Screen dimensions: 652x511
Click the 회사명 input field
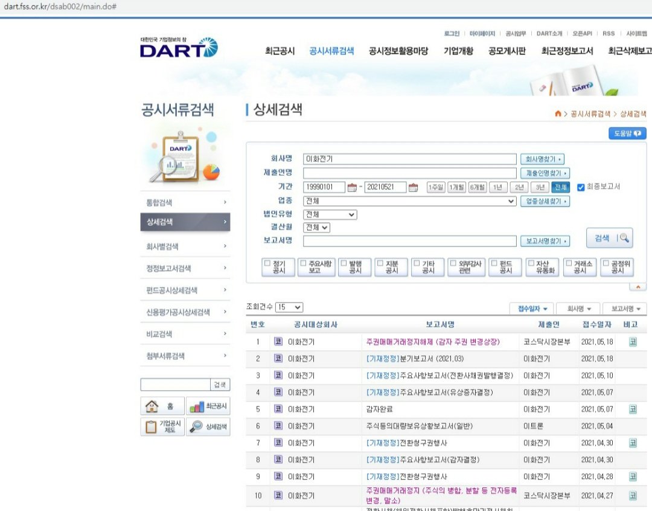409,159
